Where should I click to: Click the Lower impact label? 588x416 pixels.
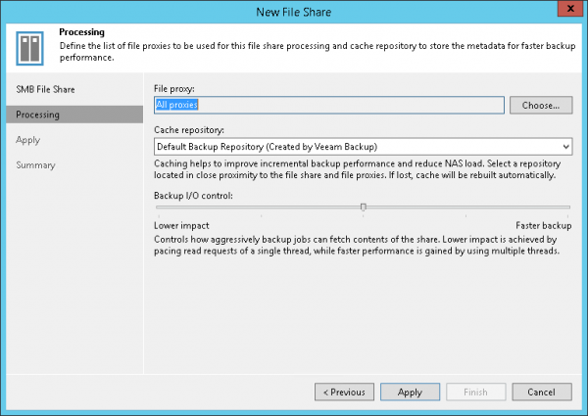click(183, 225)
